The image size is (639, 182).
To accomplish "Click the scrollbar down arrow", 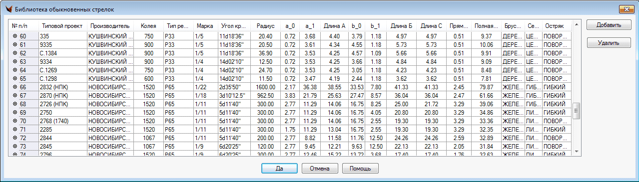I will (x=576, y=151).
